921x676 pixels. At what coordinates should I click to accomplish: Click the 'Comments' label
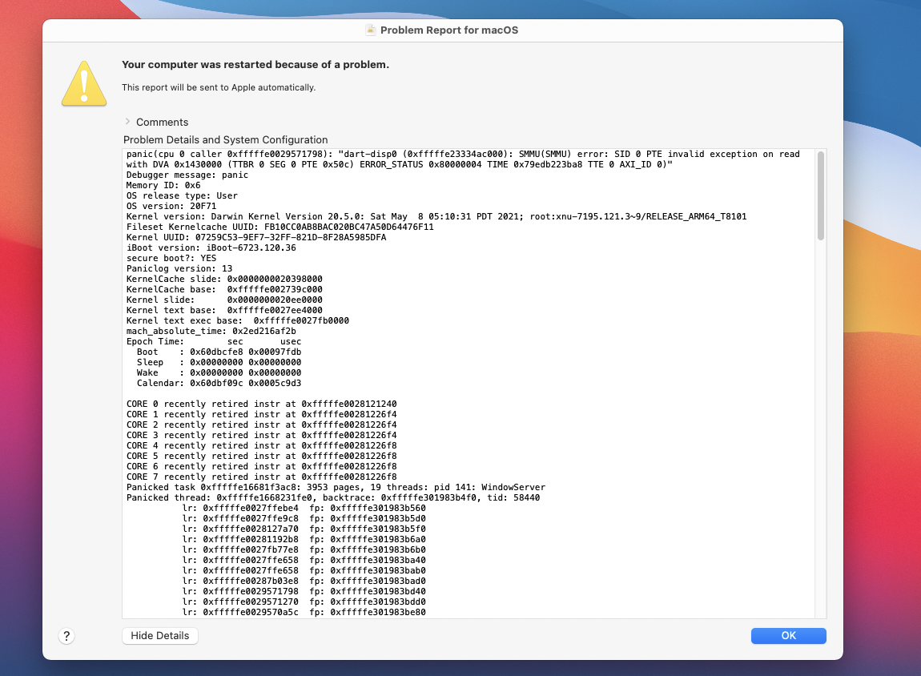click(x=162, y=123)
